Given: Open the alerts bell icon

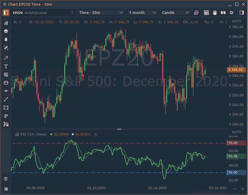Looking at the screenshot, I should (x=6, y=39).
